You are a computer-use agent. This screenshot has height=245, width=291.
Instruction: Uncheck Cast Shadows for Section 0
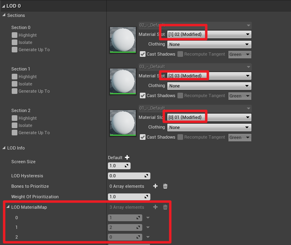tap(143, 54)
